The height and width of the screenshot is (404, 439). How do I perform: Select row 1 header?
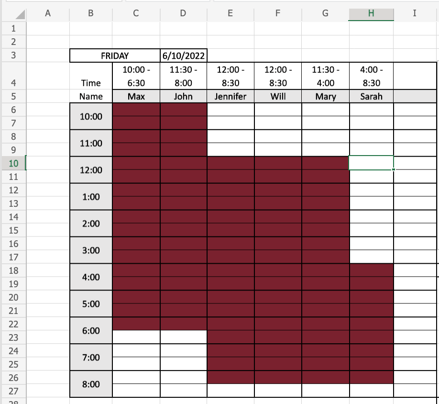[x=13, y=29]
